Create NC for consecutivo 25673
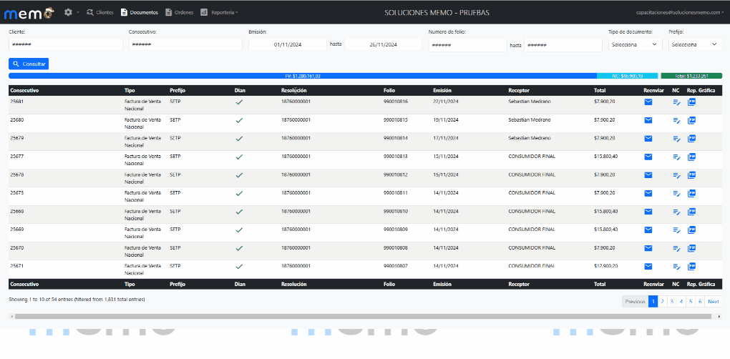 [676, 194]
